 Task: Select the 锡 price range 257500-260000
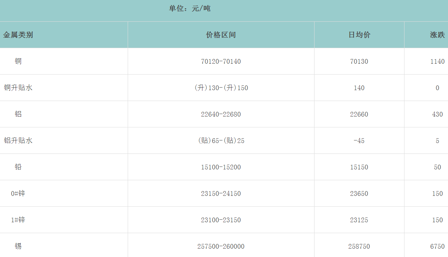pyautogui.click(x=221, y=247)
